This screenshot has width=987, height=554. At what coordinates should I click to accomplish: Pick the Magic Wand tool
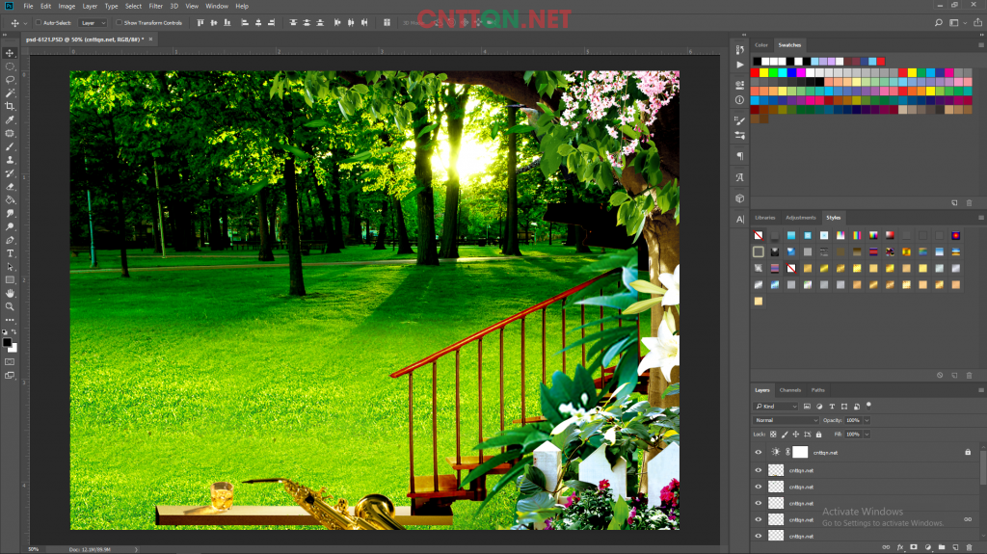10,93
